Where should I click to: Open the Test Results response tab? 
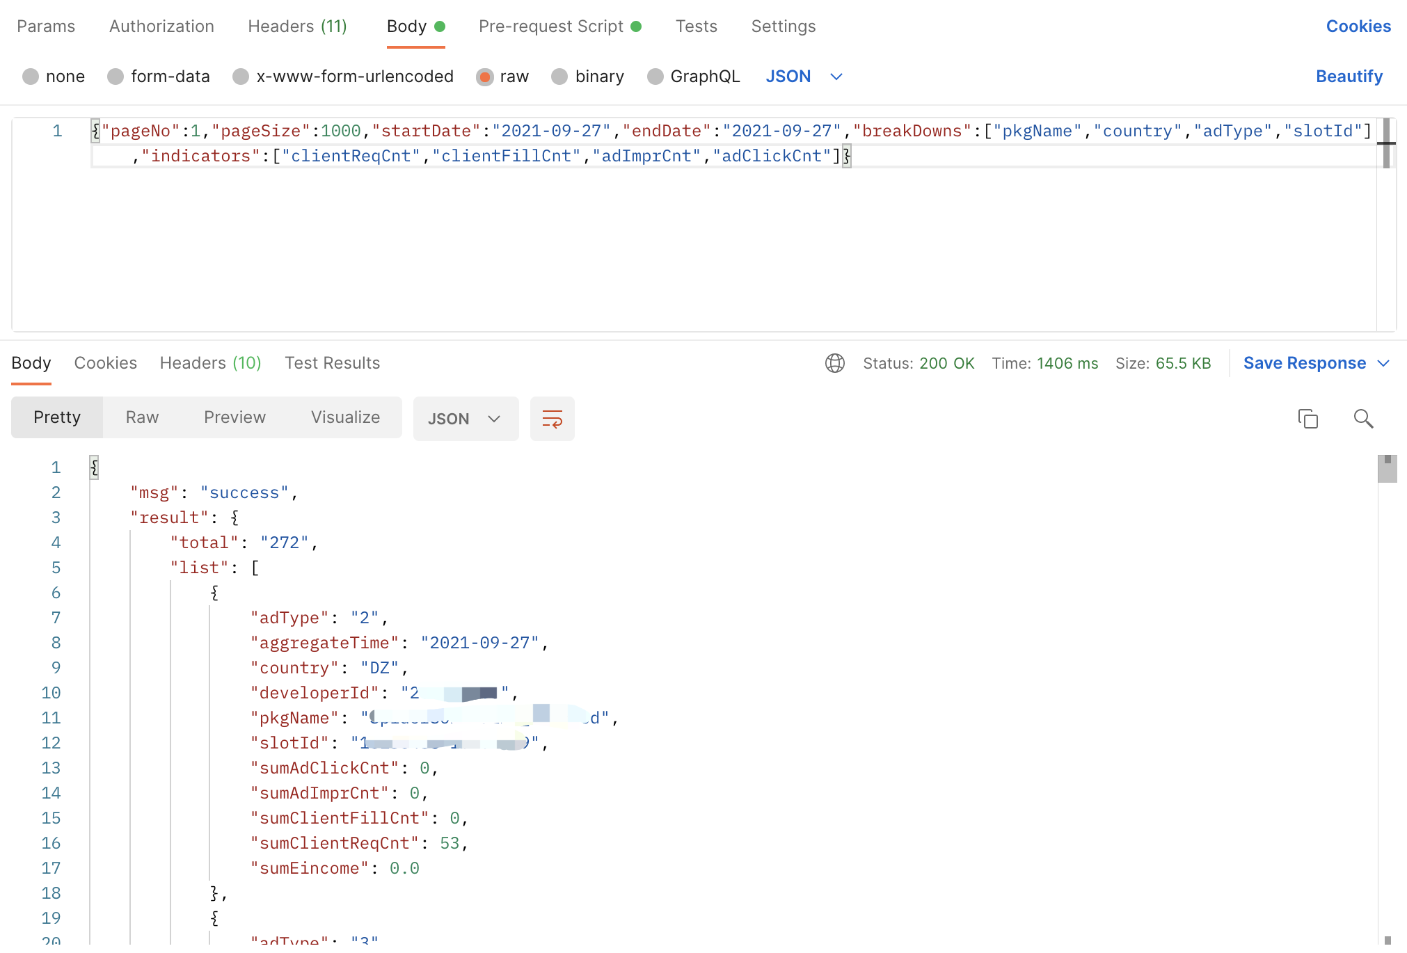[x=332, y=363]
